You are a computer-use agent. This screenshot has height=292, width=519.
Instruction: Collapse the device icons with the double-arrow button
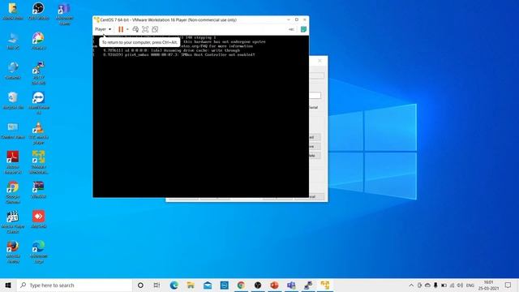point(291,29)
